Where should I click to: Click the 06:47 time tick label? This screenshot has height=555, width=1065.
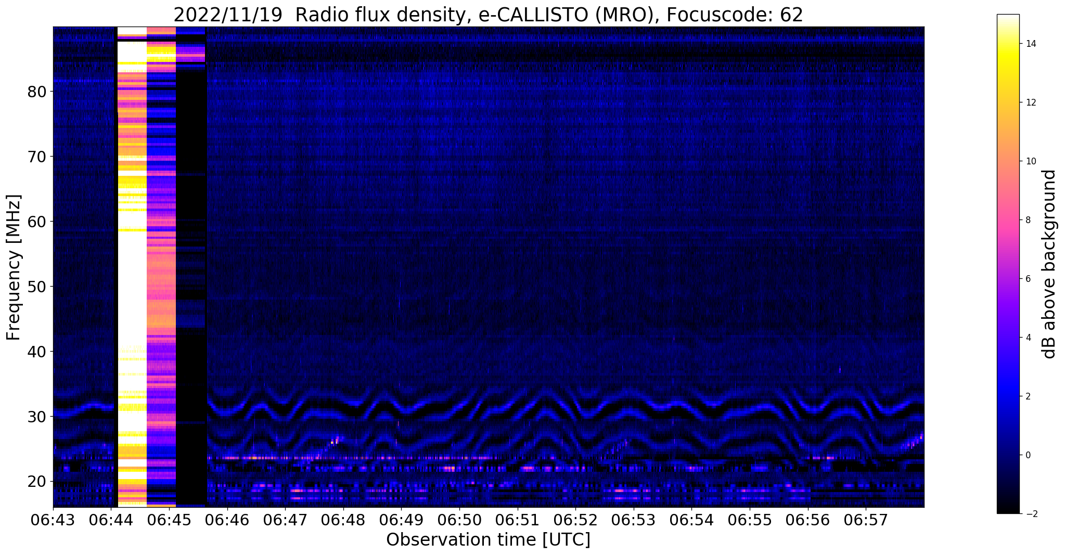285,519
